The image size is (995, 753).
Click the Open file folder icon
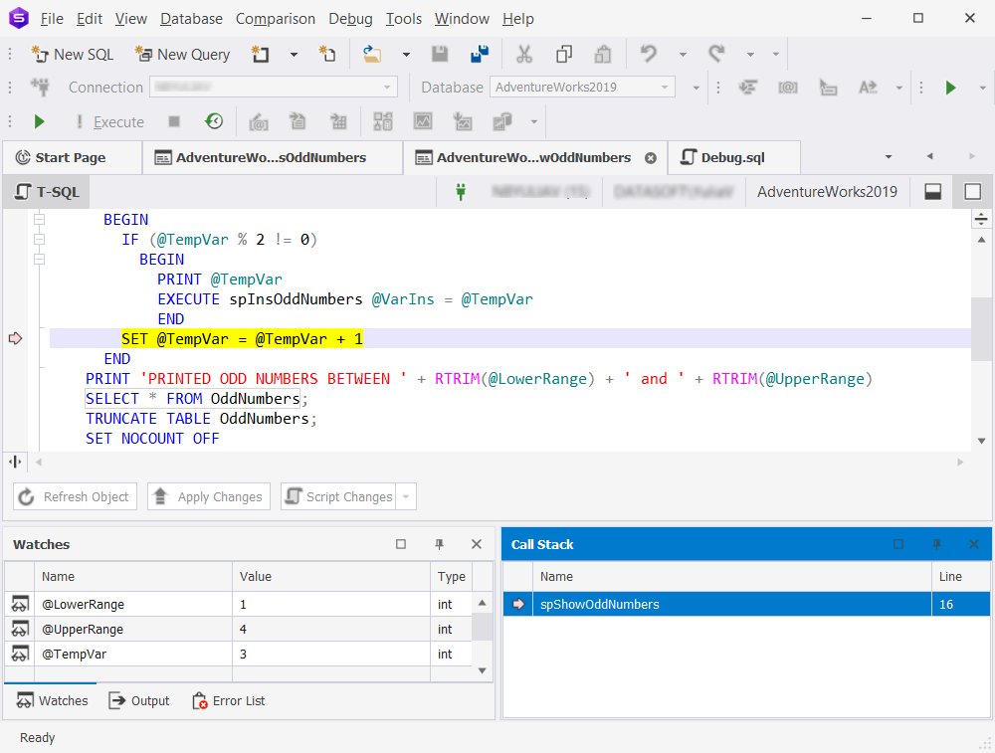[x=372, y=55]
